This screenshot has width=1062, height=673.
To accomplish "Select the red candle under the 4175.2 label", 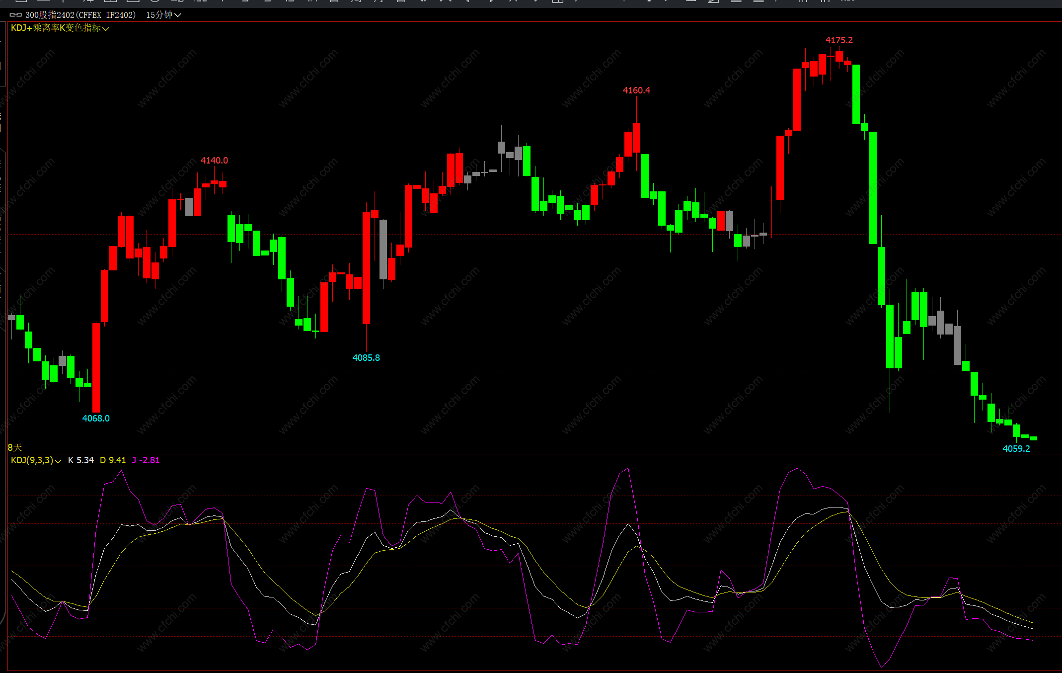I will pyautogui.click(x=839, y=56).
